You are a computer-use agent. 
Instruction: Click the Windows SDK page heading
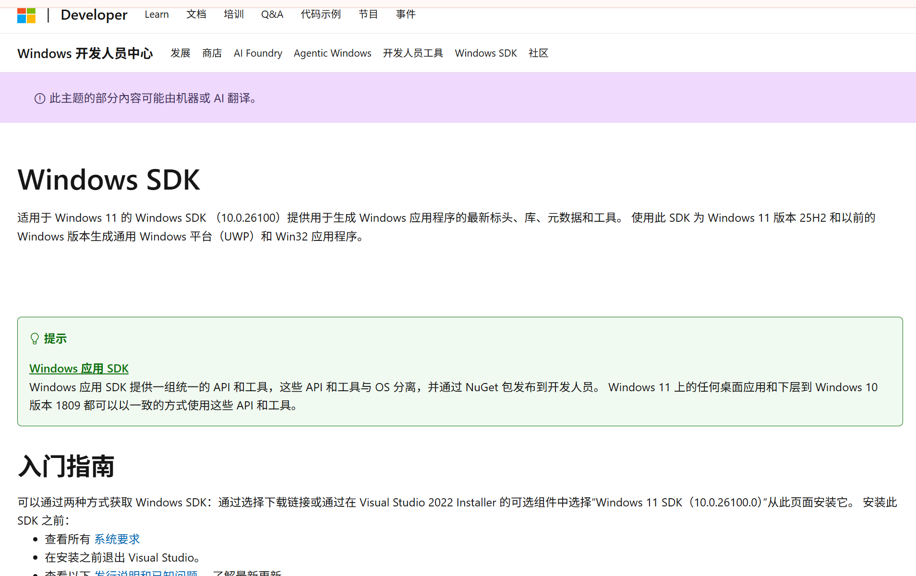[109, 180]
